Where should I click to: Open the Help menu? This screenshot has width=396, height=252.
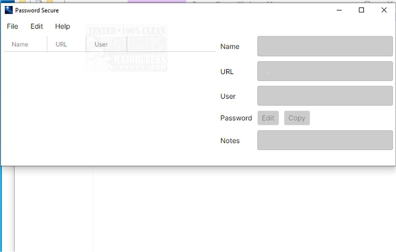(62, 26)
